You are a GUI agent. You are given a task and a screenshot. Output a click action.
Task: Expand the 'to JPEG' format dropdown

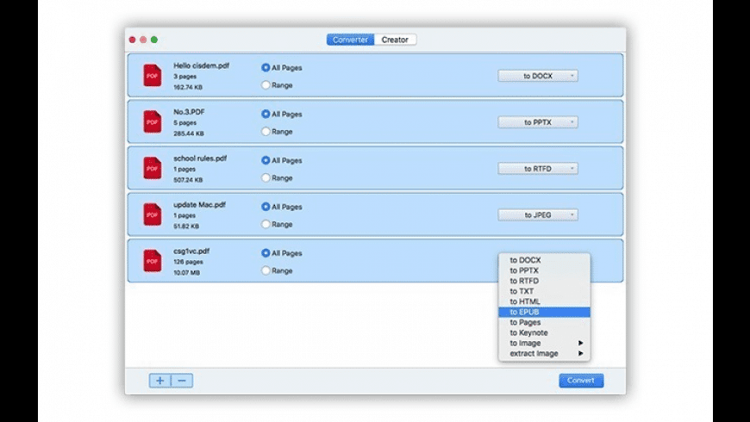pos(538,215)
